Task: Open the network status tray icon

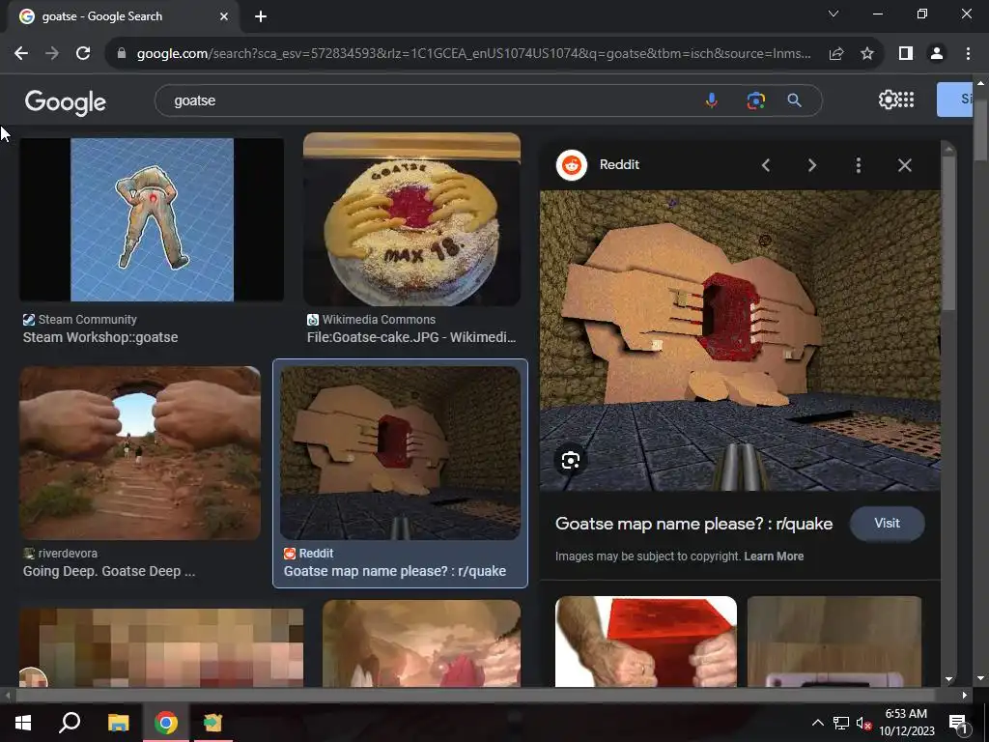Action: pos(841,723)
